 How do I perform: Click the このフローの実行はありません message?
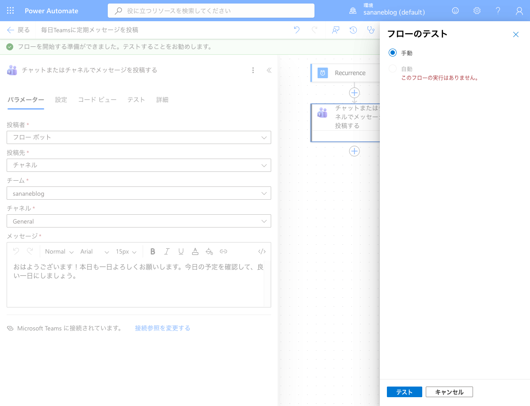click(x=440, y=78)
